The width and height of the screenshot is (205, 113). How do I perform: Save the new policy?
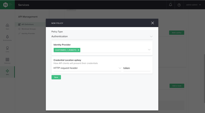(x=56, y=77)
